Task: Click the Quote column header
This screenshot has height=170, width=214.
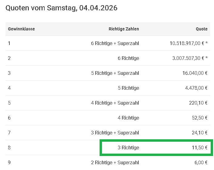Action: [202, 29]
